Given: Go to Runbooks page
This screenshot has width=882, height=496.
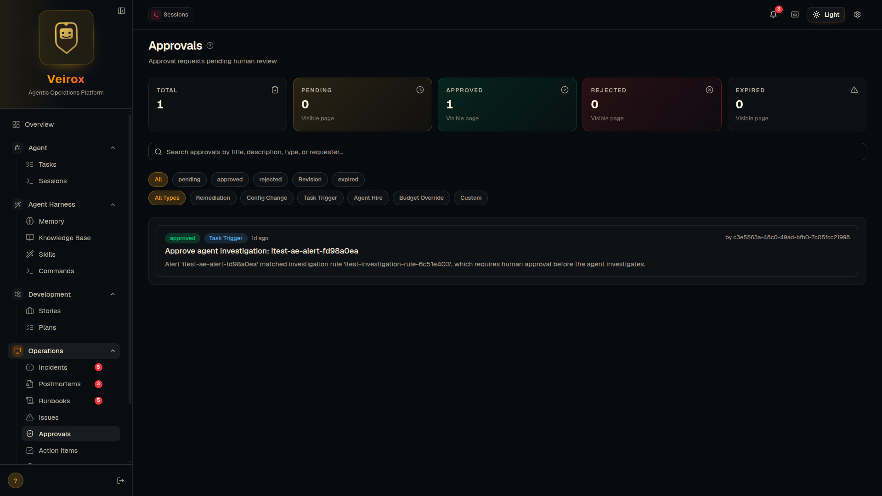Looking at the screenshot, I should [x=71, y=401].
